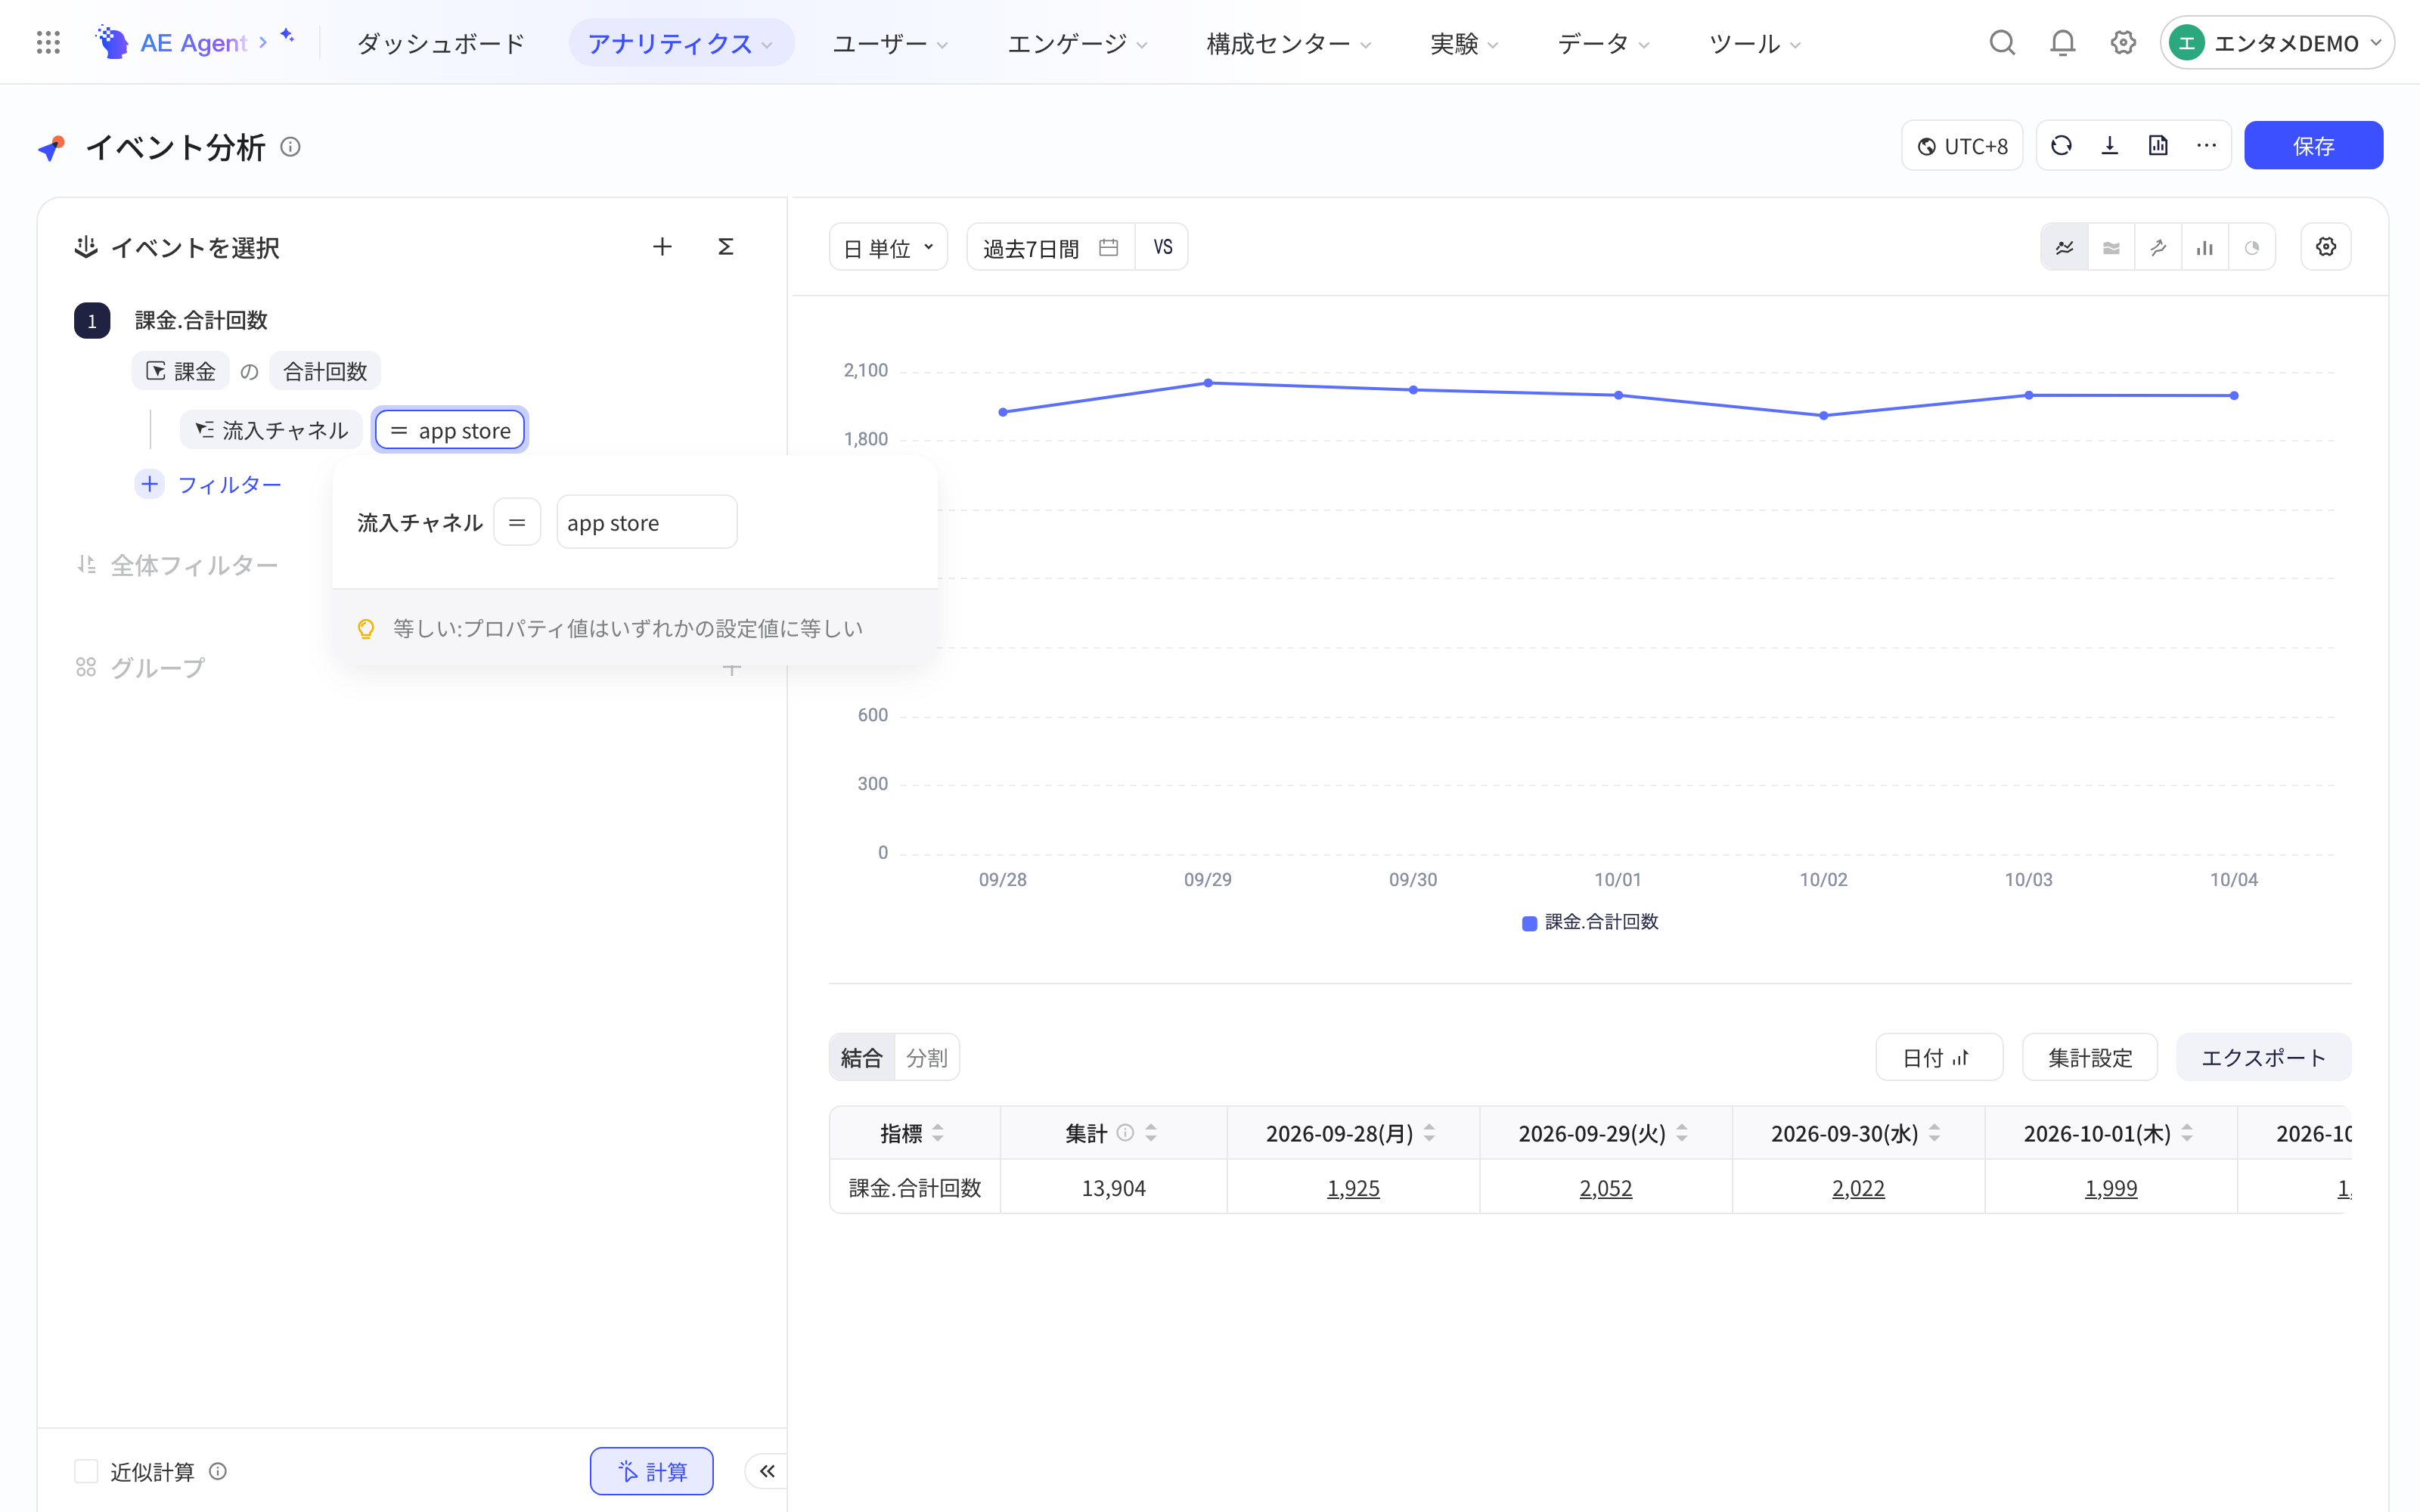The width and height of the screenshot is (2420, 1512).
Task: Click the info icon beside イベント分析
Action: pos(290,147)
